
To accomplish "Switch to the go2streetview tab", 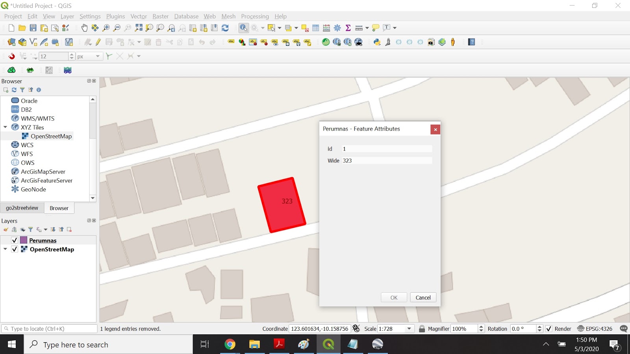I will click(22, 208).
